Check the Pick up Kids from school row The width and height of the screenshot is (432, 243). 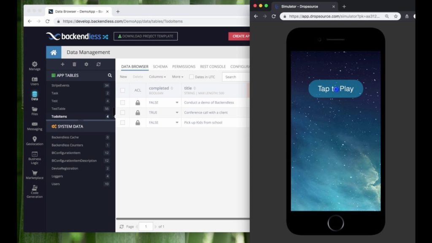[x=123, y=123]
